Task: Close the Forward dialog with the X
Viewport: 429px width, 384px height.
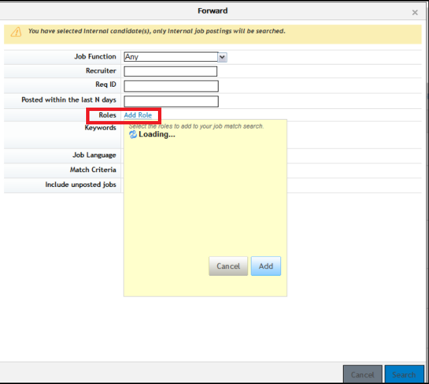Action: point(415,12)
